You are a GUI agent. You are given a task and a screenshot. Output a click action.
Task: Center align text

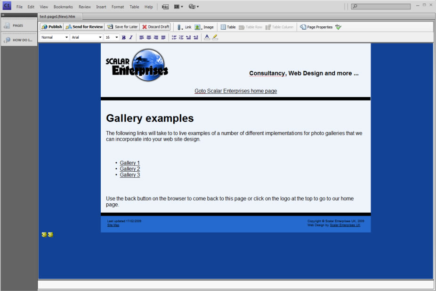click(149, 37)
